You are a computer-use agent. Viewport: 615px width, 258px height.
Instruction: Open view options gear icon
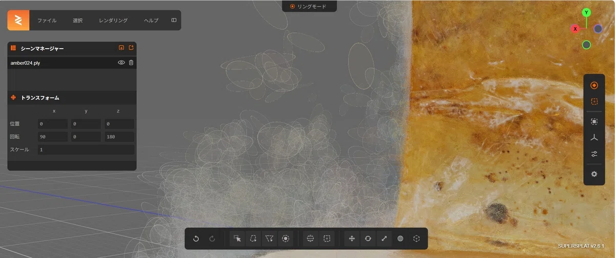tap(594, 174)
